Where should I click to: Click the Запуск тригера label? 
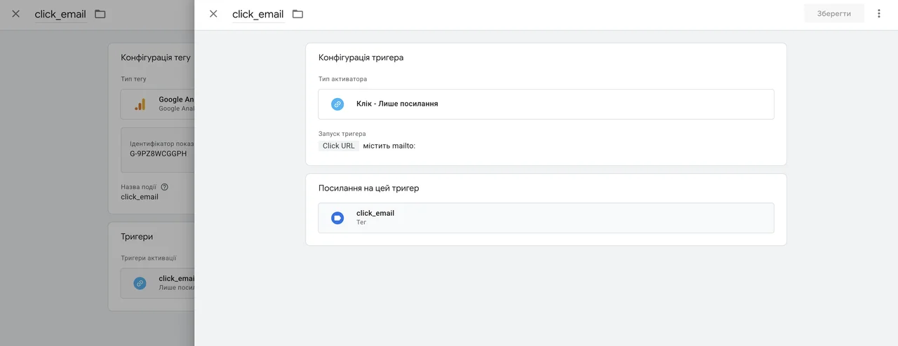point(342,133)
